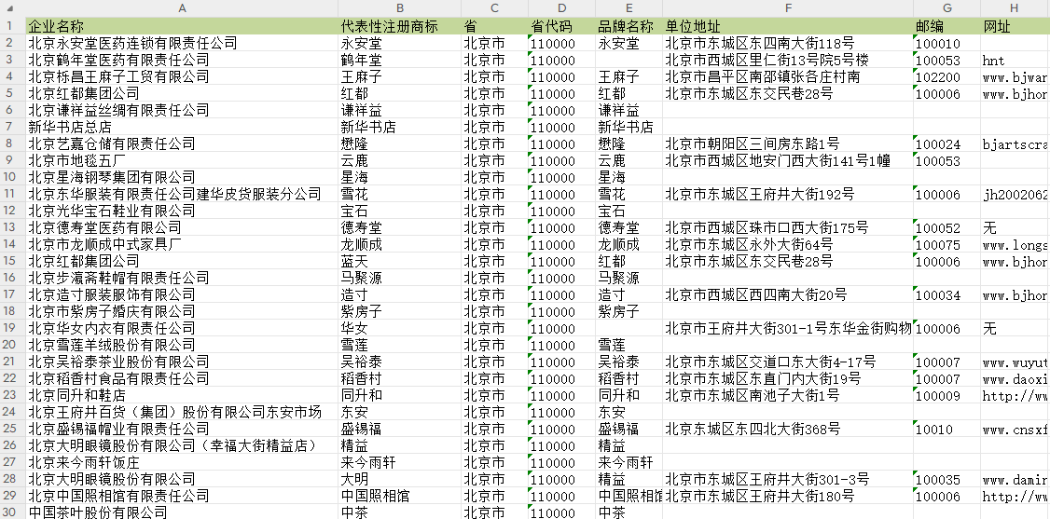Select cell 北京稻香村食品有限责任公司
The image size is (1050, 519).
pyautogui.click(x=182, y=378)
